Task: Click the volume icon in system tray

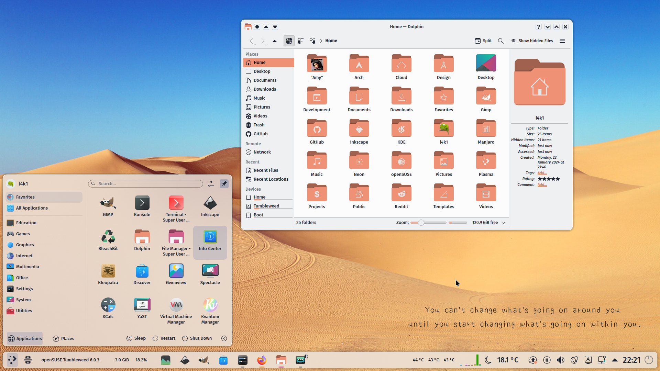Action: [x=560, y=360]
